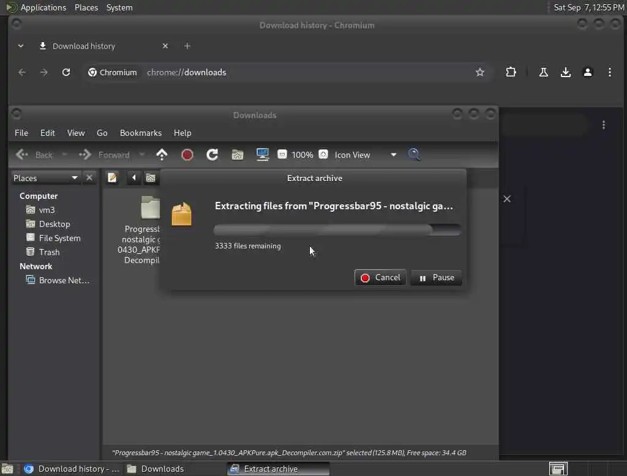Screen dimensions: 627x476
Task: Open the Home folder toolbar icon
Action: click(x=237, y=155)
